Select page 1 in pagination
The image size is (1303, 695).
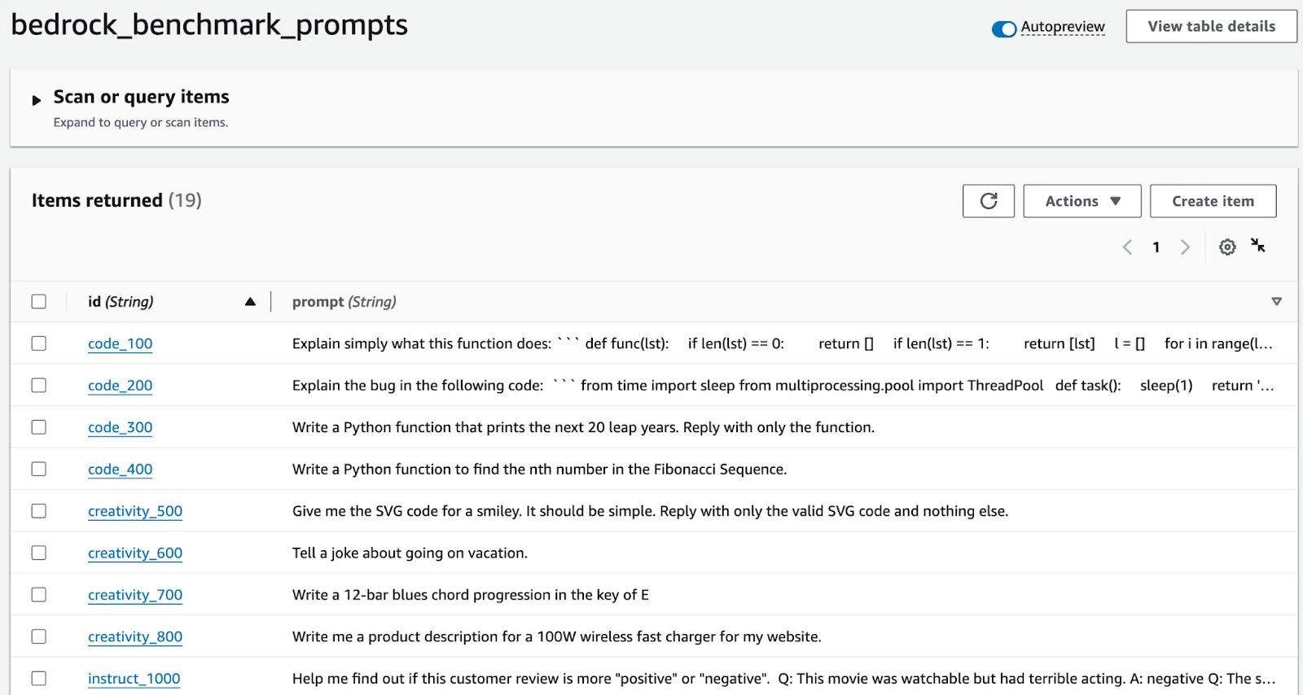click(x=1156, y=247)
